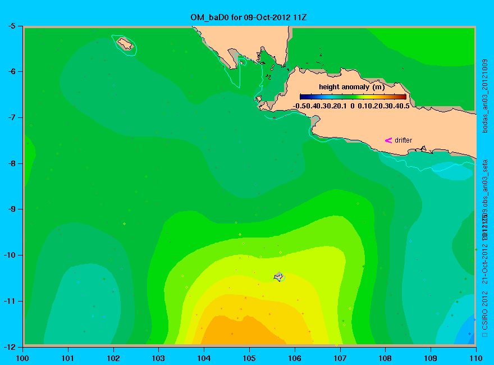Screen dimensions: 494x365
Task: Click the vertical 'bodas_an03_20121009' text
Action: click(x=485, y=96)
